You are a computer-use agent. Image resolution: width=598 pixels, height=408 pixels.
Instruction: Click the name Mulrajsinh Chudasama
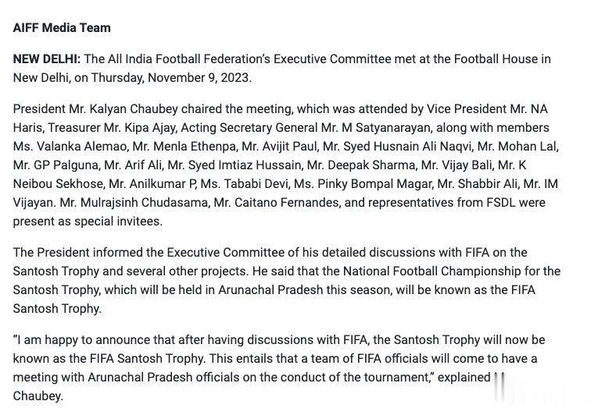click(x=145, y=203)
